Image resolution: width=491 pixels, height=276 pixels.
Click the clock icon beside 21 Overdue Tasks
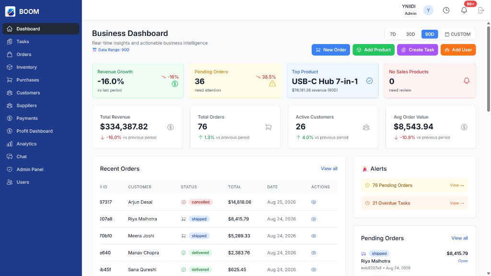tap(367, 203)
